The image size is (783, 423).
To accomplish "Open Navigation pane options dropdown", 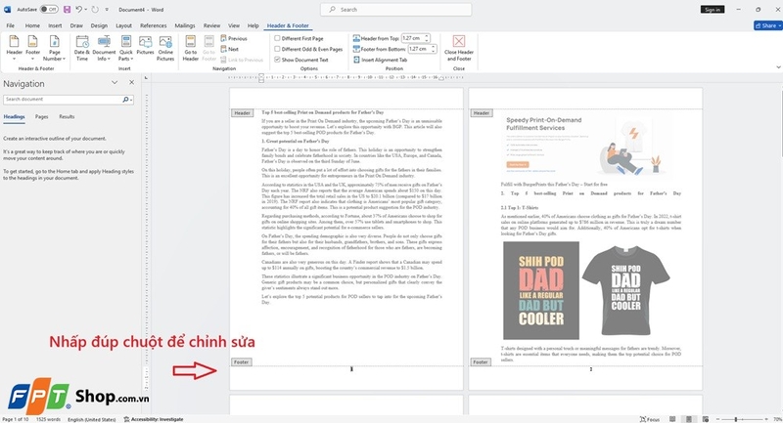I will pos(115,83).
